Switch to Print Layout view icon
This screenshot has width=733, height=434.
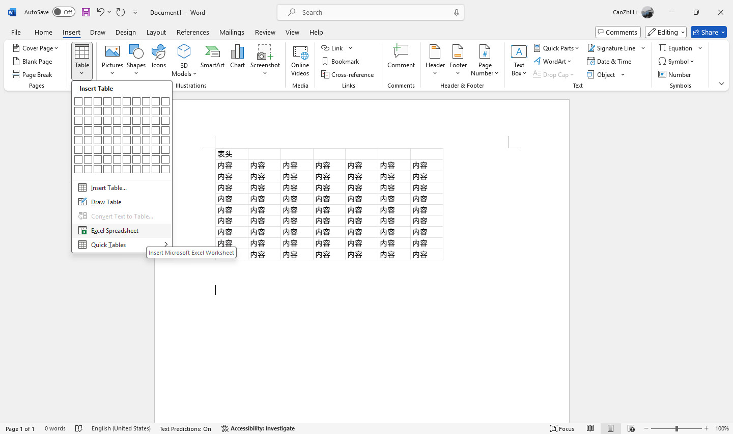(610, 428)
